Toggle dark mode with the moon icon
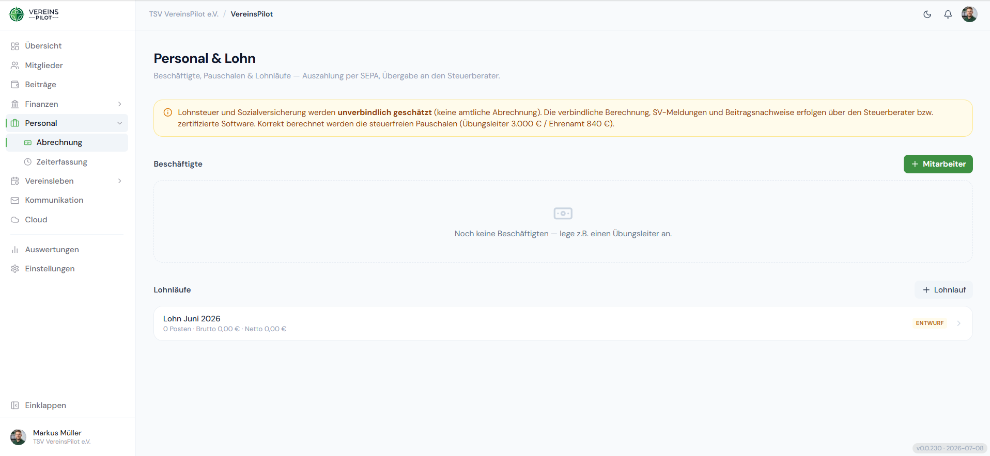The image size is (990, 456). (927, 14)
